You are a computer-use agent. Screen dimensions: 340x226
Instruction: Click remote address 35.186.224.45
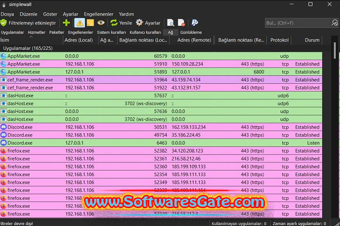tap(186, 135)
